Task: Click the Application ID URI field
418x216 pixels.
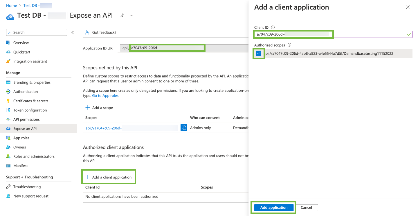Action: point(184,48)
